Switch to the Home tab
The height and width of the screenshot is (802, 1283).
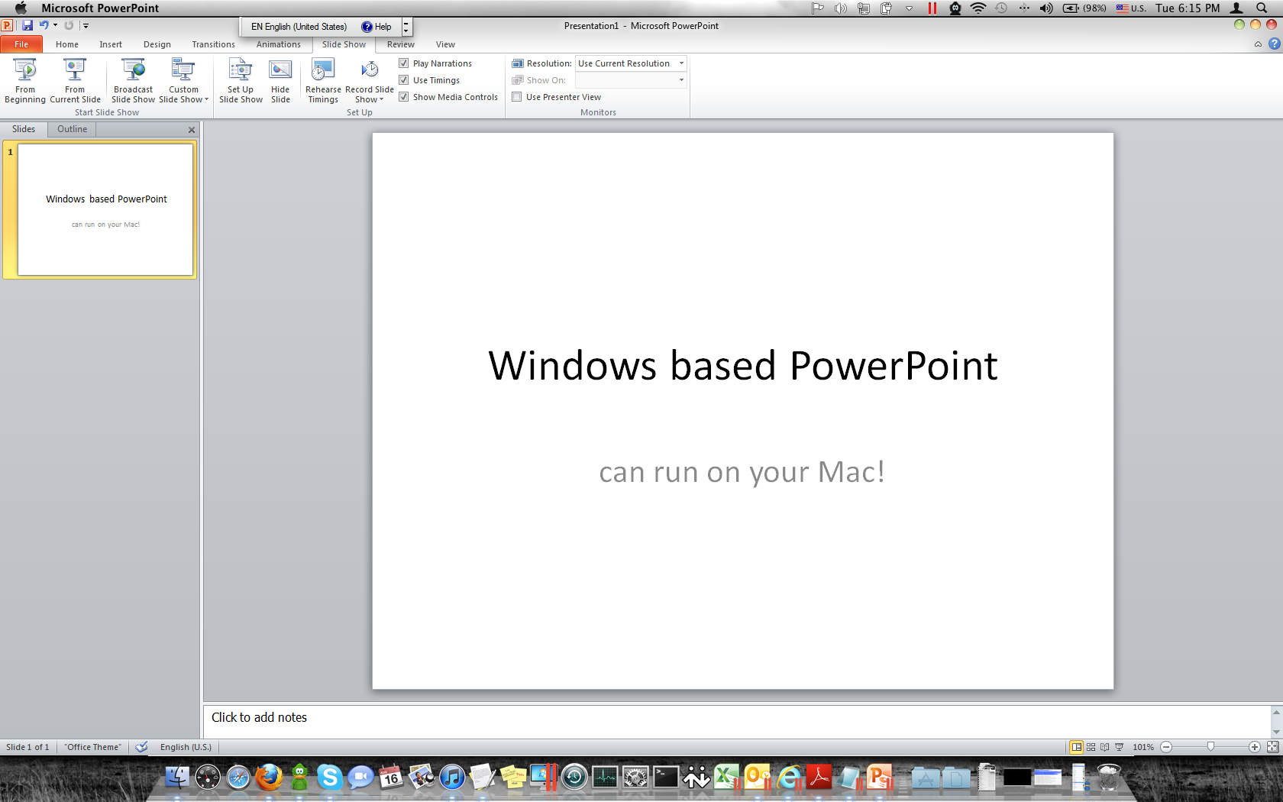[67, 44]
